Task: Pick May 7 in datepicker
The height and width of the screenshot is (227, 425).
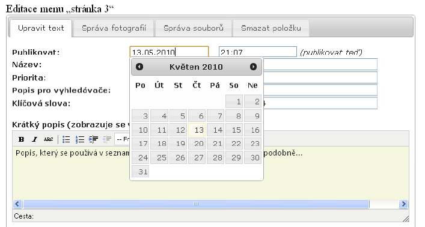Action: pos(215,116)
